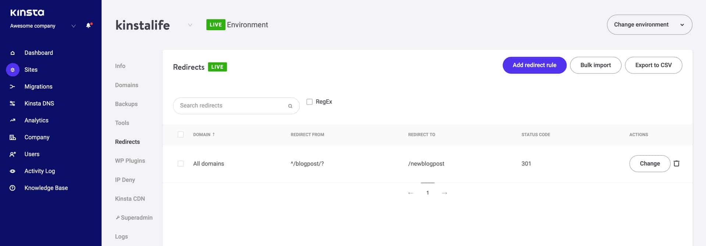Switch to the IP Deny tab
The height and width of the screenshot is (246, 706).
[x=125, y=180]
